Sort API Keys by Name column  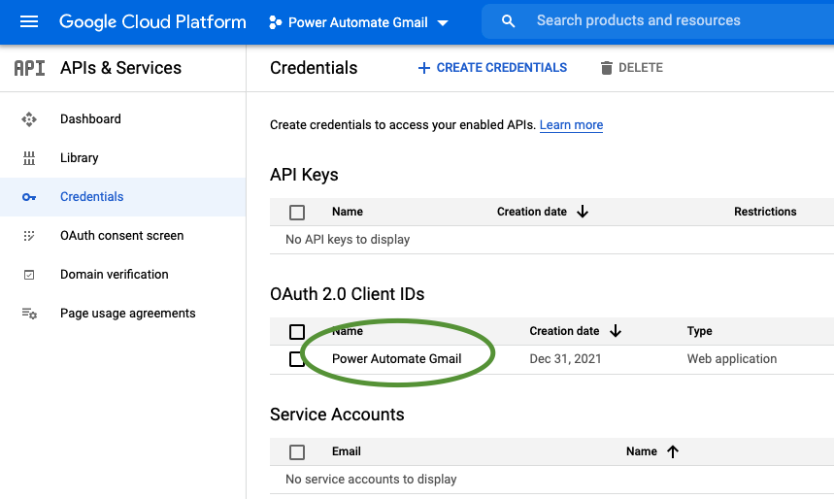[348, 212]
